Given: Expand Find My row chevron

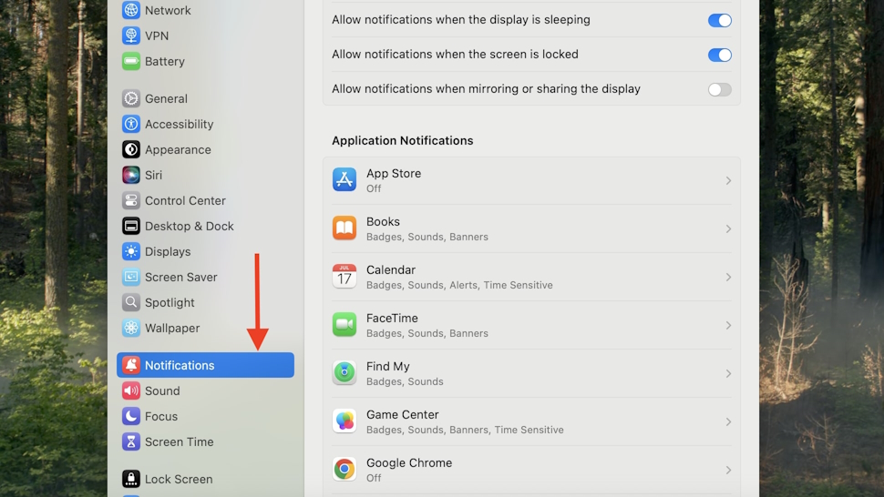Looking at the screenshot, I should (728, 374).
